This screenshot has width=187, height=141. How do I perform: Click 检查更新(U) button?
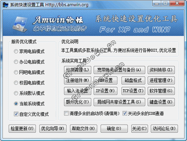[22, 129]
